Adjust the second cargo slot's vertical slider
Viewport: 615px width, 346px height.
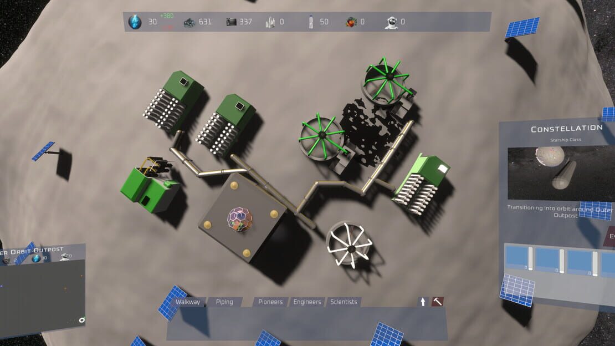(562, 261)
